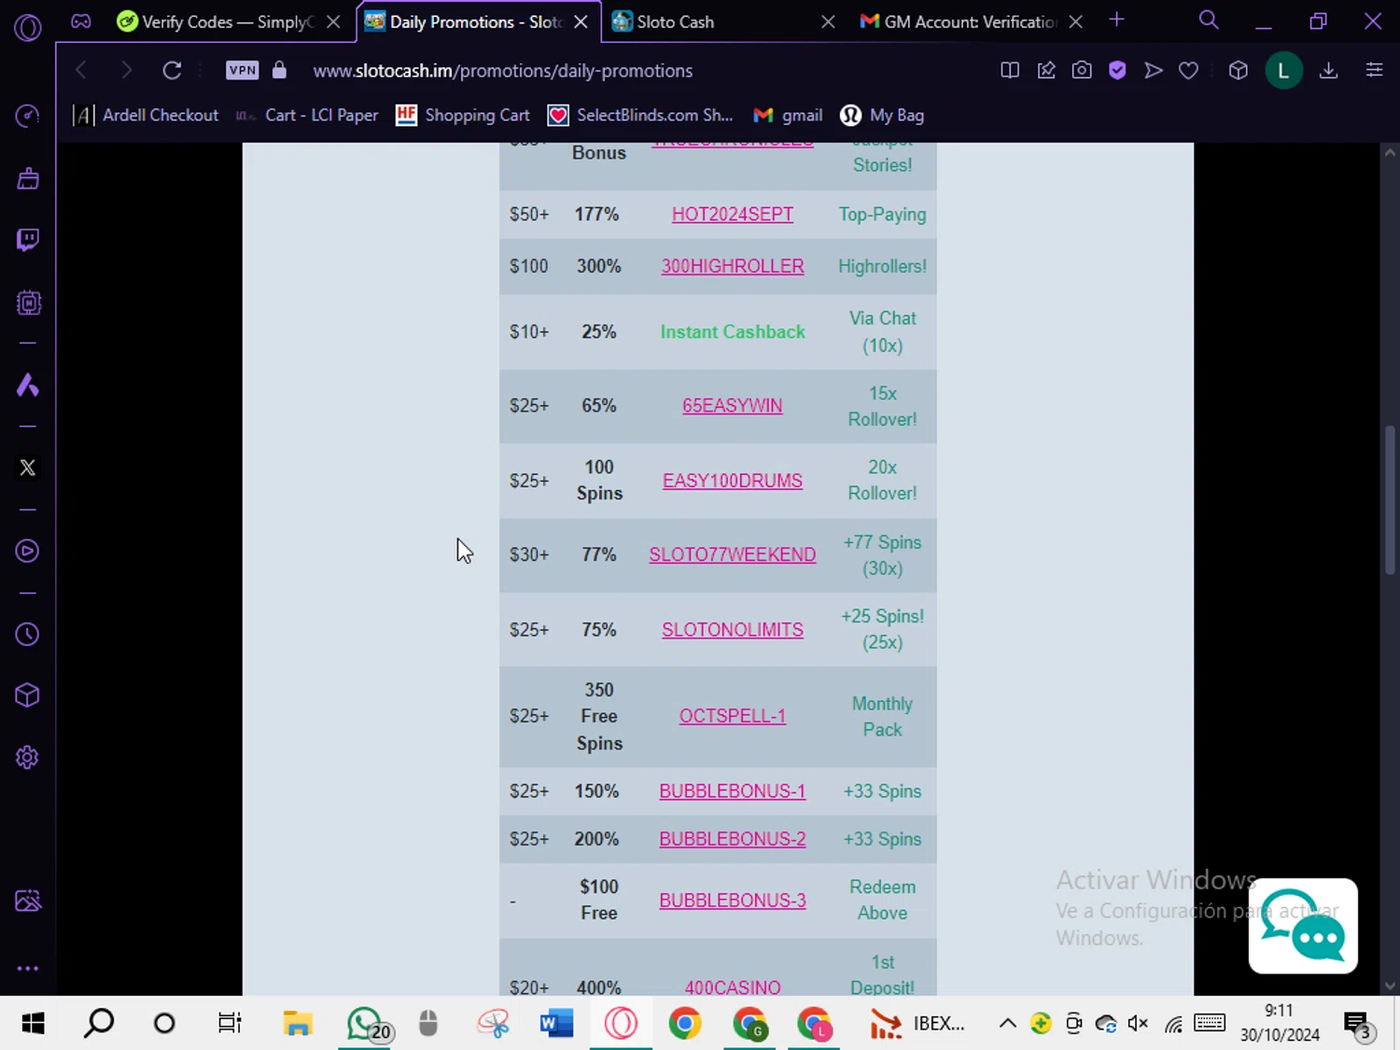
Task: Open Windows Start menu
Action: click(33, 1023)
